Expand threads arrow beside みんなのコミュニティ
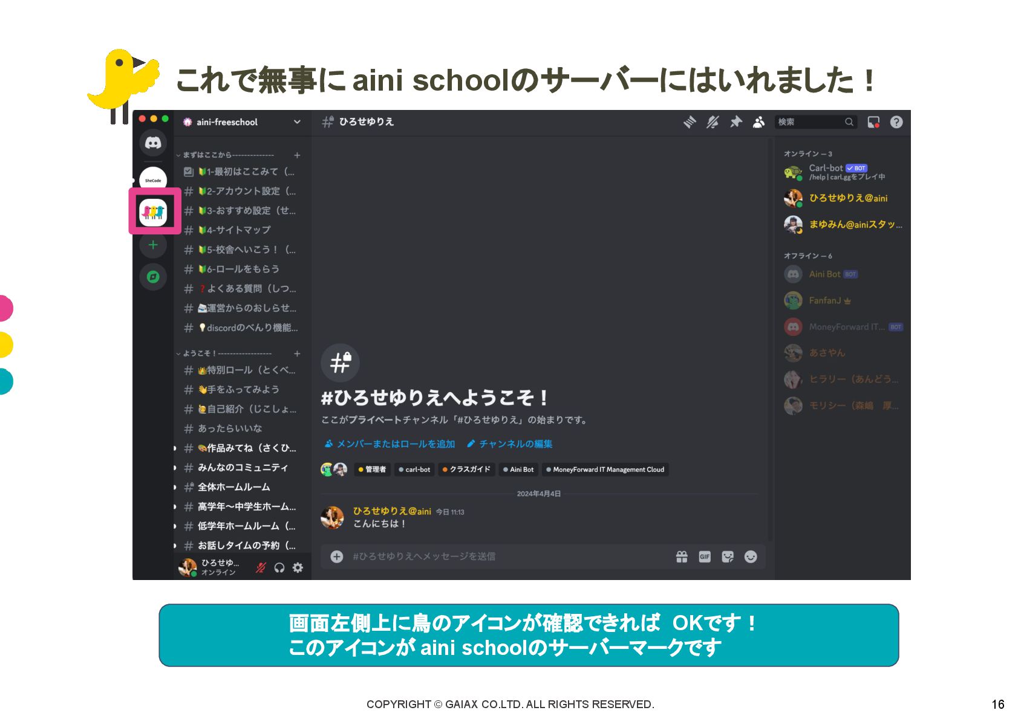Viewport: 1021px width, 719px height. (x=175, y=468)
